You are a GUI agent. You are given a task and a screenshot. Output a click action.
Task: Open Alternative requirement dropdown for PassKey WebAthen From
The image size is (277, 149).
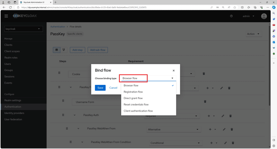pos(173,129)
